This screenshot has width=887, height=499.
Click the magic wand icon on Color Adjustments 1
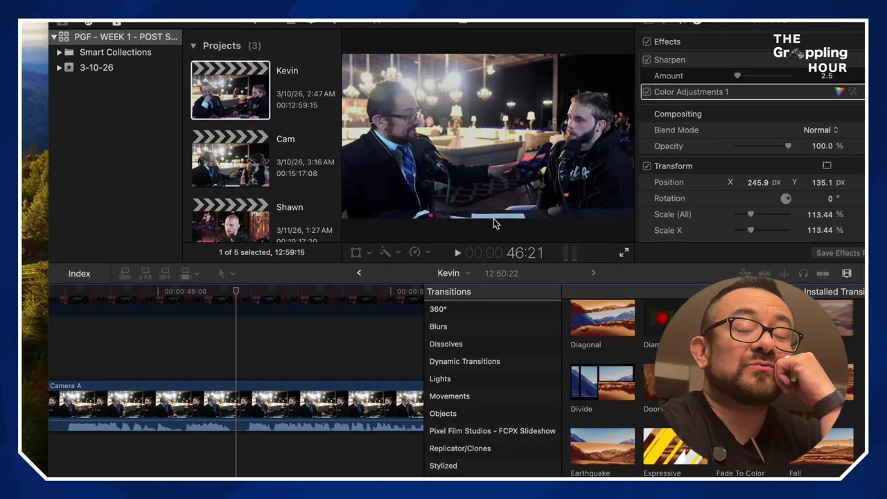tap(853, 91)
